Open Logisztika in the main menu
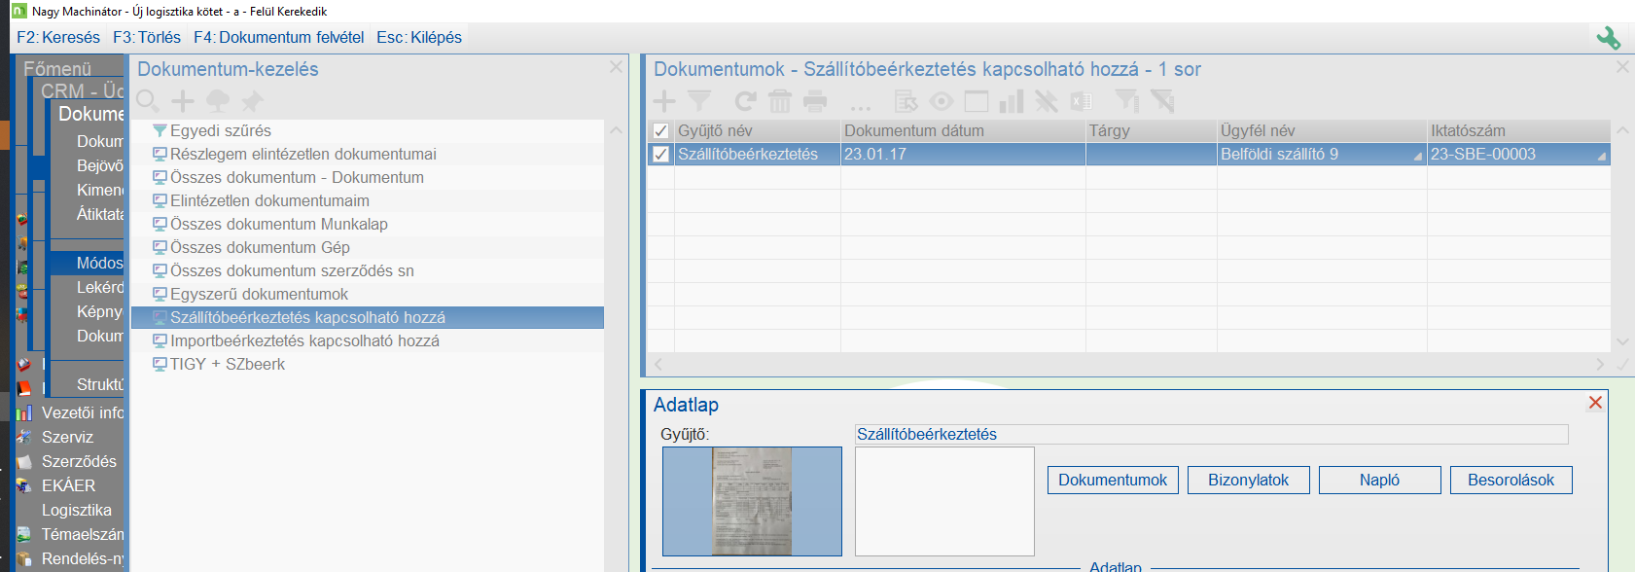 pyautogui.click(x=77, y=510)
